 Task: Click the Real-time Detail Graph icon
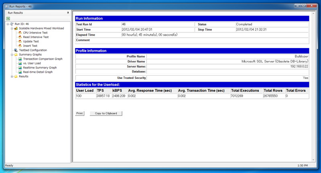(20, 72)
